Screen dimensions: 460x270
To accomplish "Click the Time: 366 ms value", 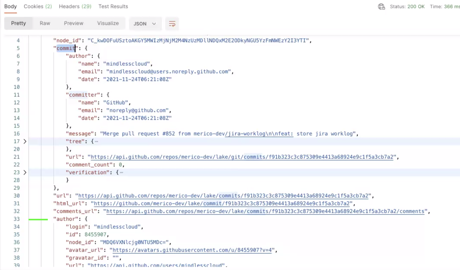I will tap(445, 7).
